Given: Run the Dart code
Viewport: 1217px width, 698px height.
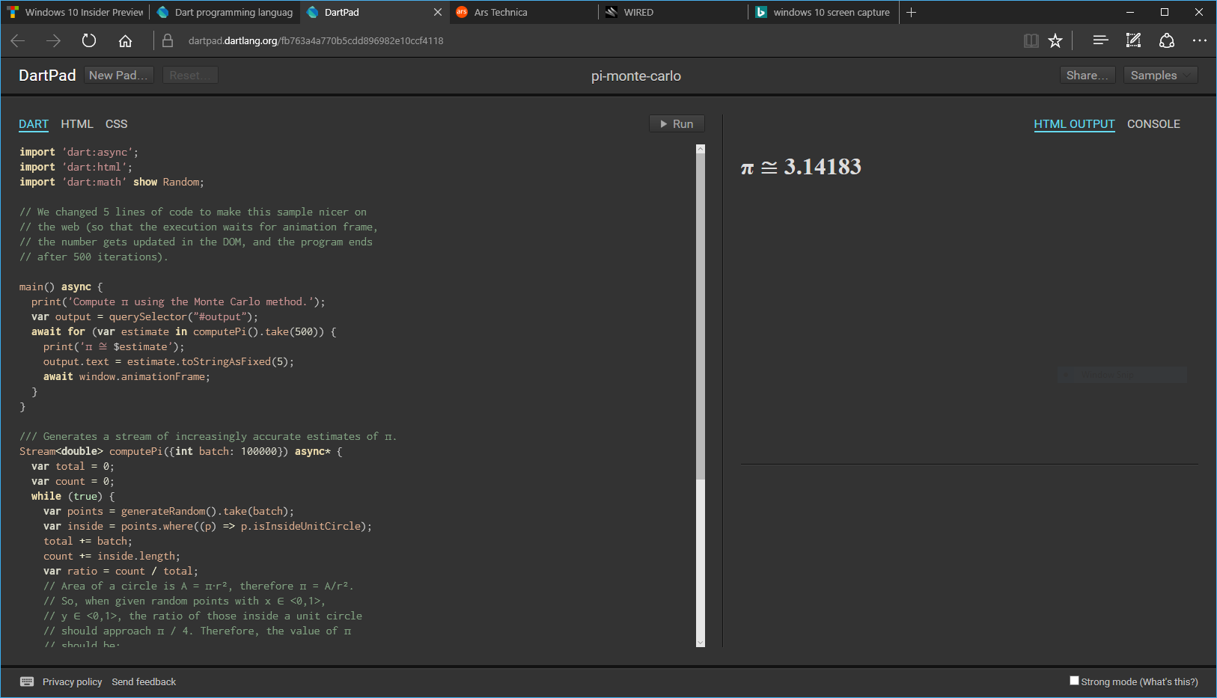Looking at the screenshot, I should (x=677, y=124).
